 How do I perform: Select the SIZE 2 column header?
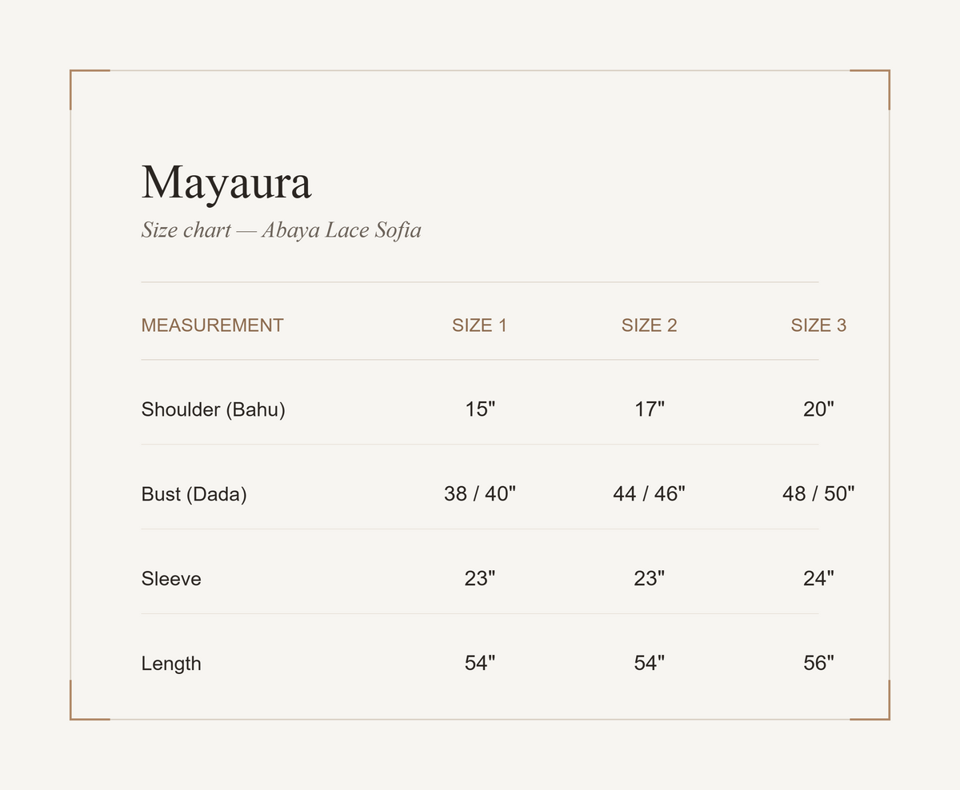pos(650,325)
